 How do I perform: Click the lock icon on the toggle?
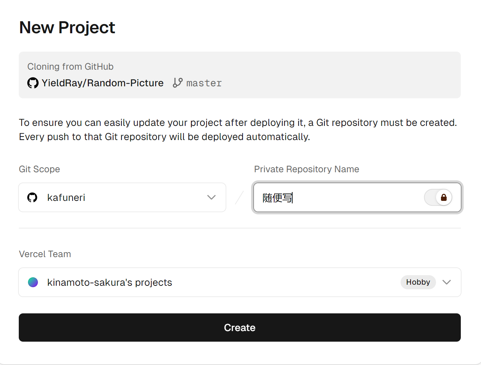[x=443, y=197]
